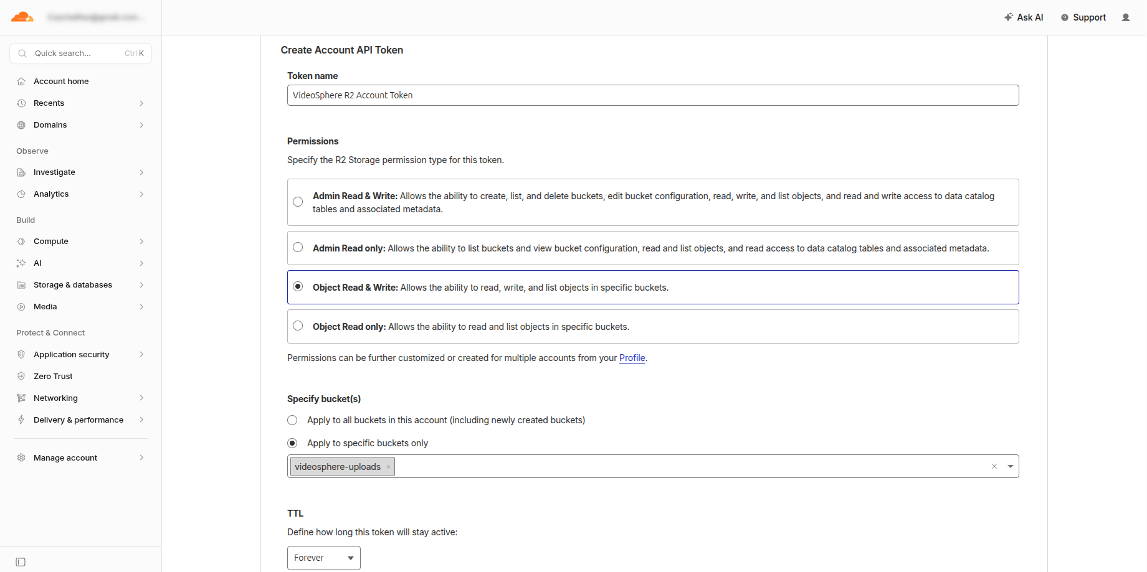Select Object Read & Write permission
Image resolution: width=1147 pixels, height=572 pixels.
(x=298, y=286)
